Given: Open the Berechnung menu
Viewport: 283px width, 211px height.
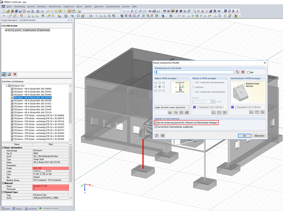Looking at the screenshot, I should pos(55,6).
